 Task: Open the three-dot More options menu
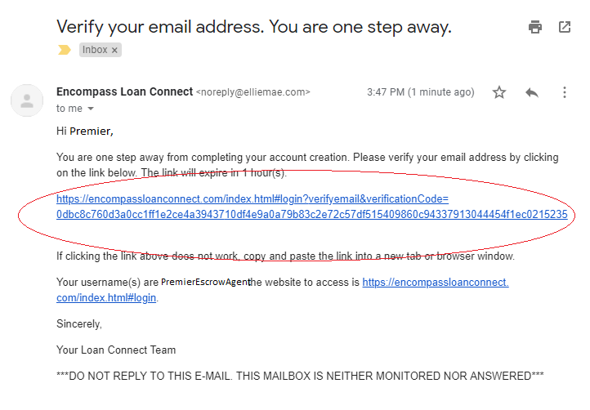[x=565, y=92]
